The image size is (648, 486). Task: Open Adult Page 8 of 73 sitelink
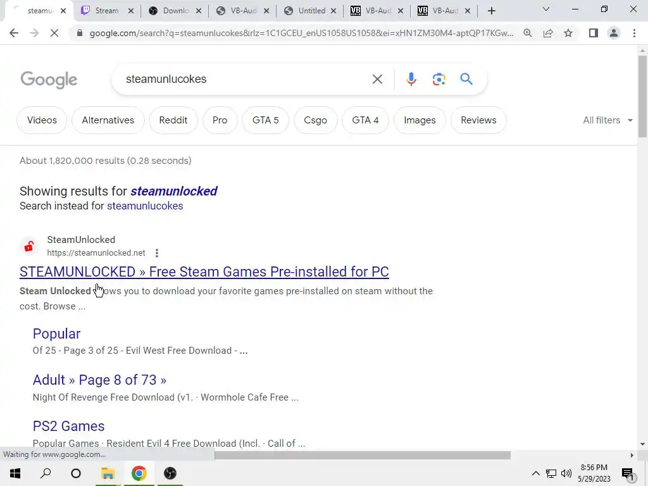pyautogui.click(x=99, y=380)
